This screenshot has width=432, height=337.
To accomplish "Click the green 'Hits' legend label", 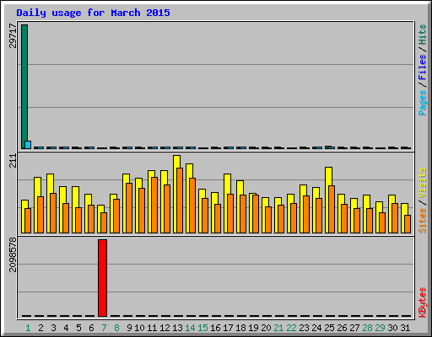I will tap(422, 35).
